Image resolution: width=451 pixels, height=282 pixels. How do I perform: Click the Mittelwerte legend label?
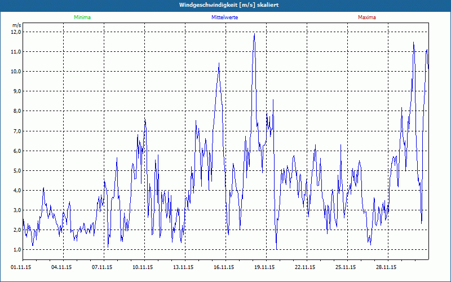pyautogui.click(x=224, y=17)
